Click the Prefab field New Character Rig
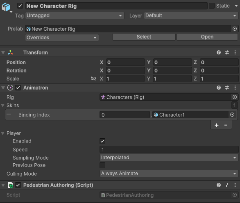240x203 pixels. pos(128,29)
